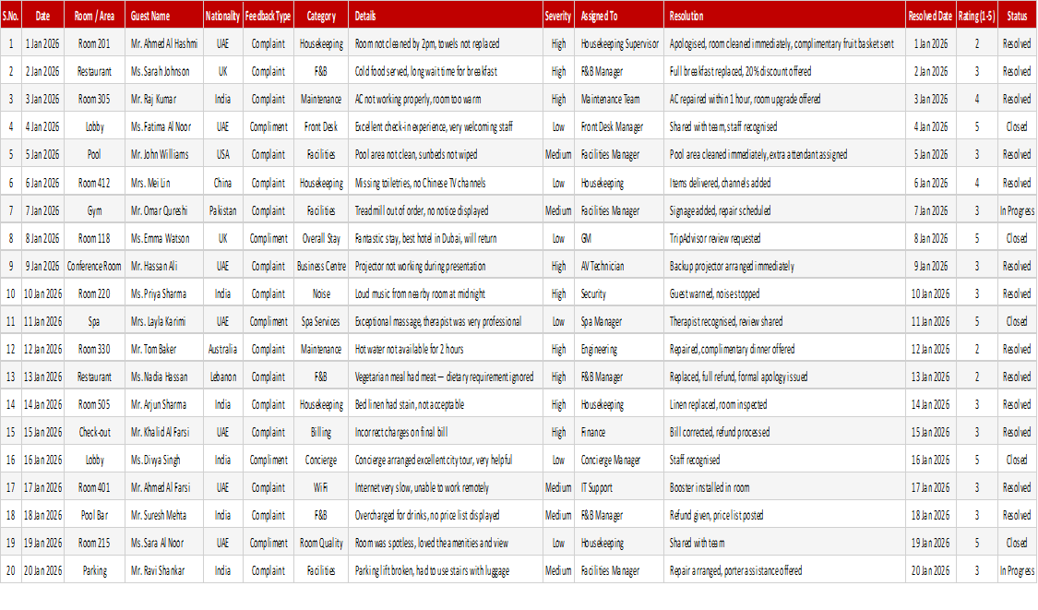Click the 'Noise' category cell
1038x610 pixels.
pos(321,294)
